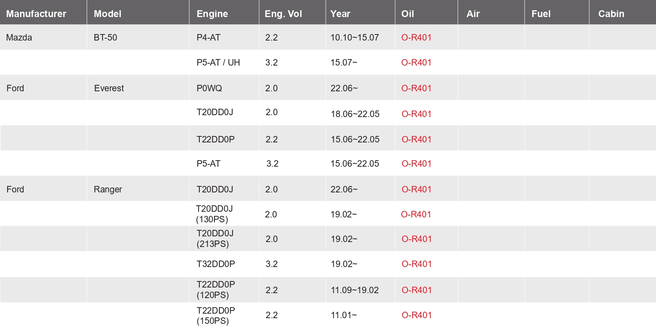Click O-R401 in the plain T22DD0P row
Image resolution: width=656 pixels, height=328 pixels.
416,139
